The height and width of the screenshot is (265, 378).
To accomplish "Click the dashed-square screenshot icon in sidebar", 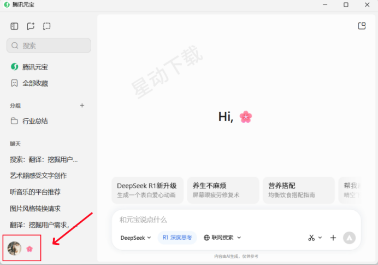I will tap(47, 26).
